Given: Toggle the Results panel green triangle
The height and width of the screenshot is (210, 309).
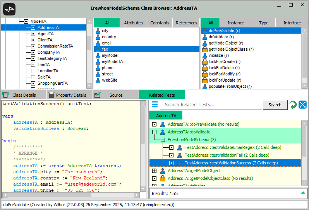Looking at the screenshot, I should (x=303, y=193).
